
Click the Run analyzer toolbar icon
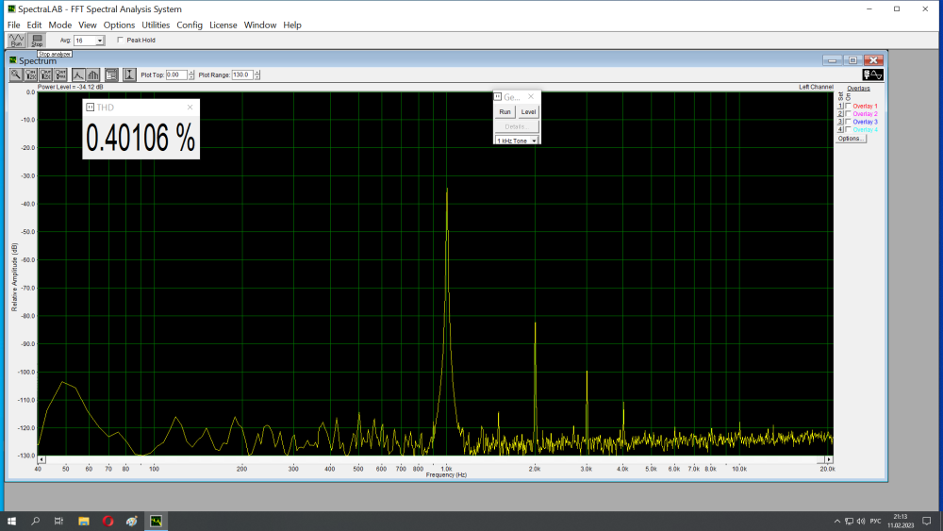[16, 41]
